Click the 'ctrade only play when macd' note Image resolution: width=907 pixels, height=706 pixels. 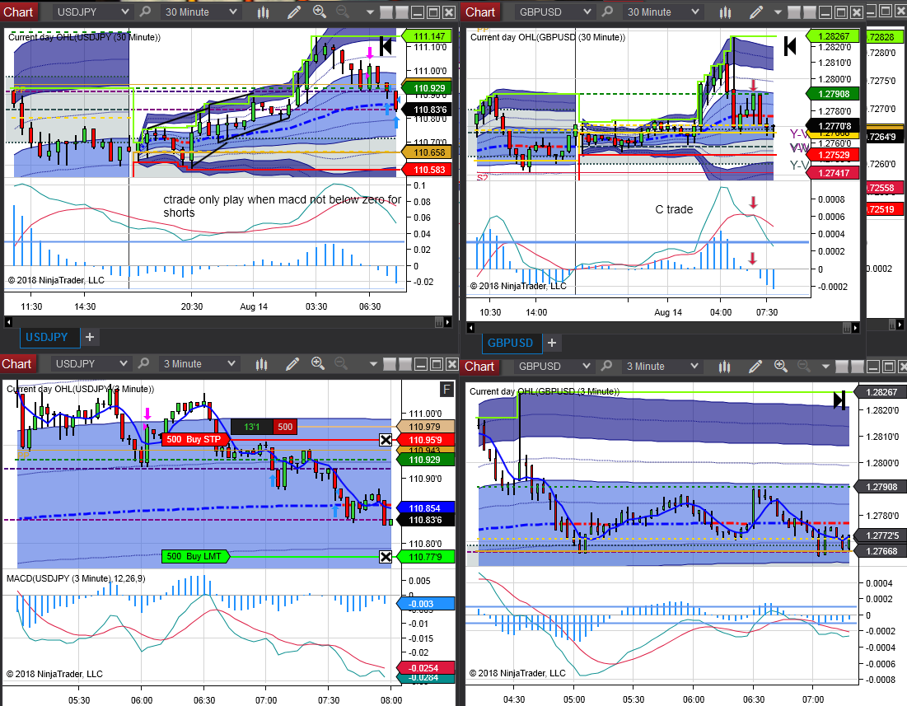point(283,206)
